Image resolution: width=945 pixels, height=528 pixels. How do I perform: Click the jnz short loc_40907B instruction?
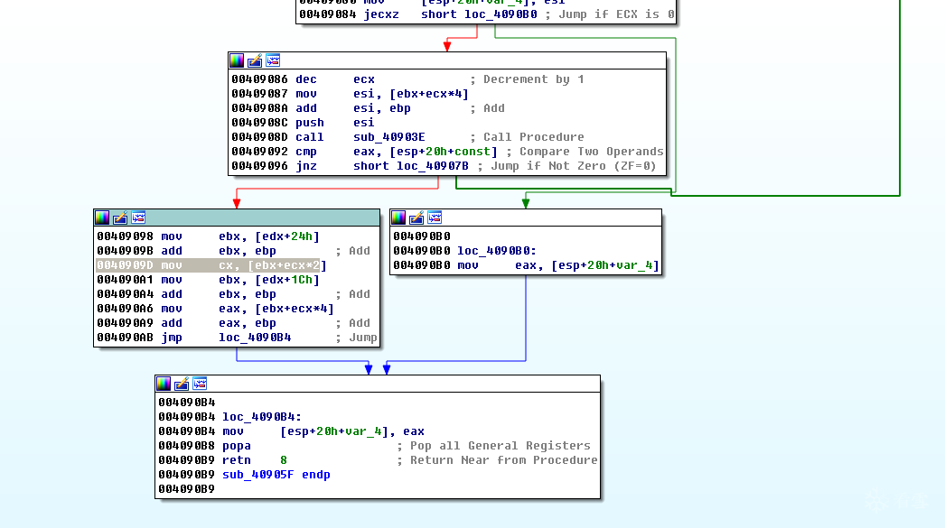[x=444, y=166]
